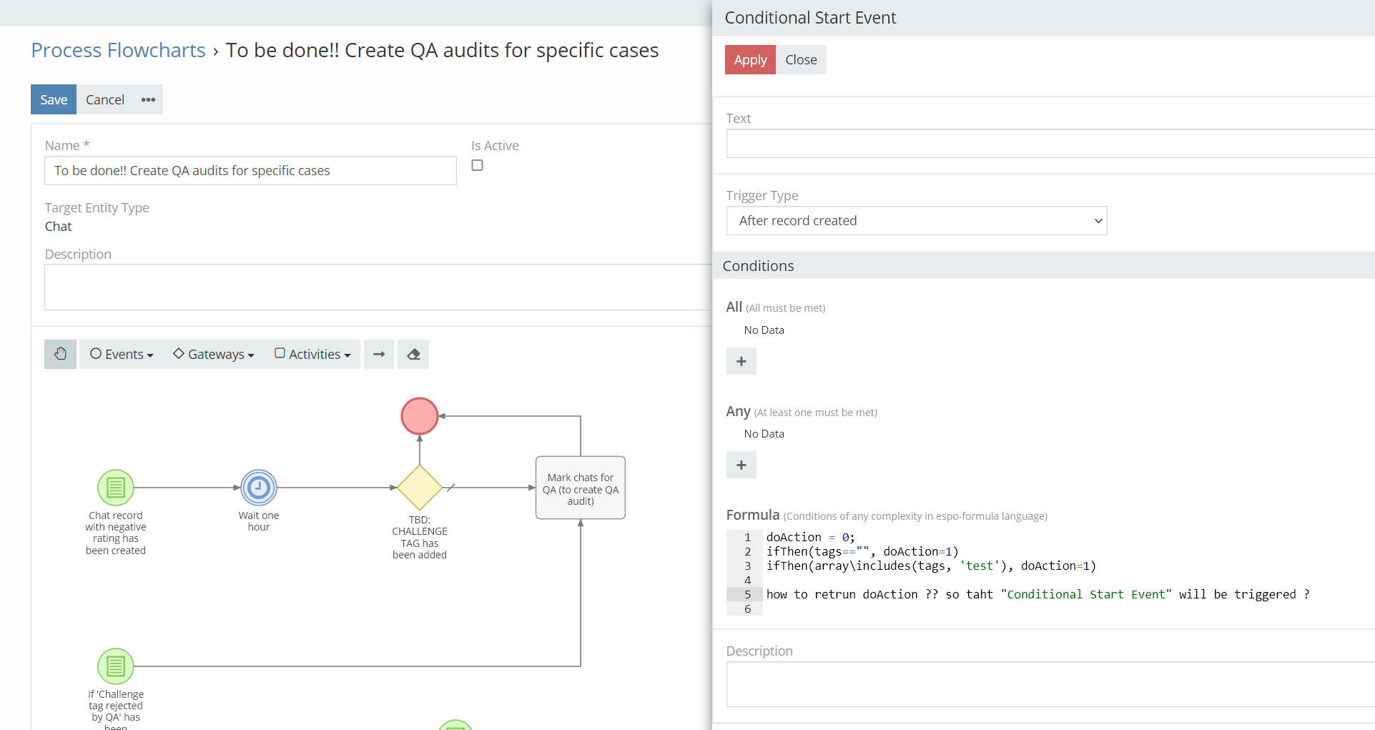1375x730 pixels.
Task: Expand the Gateways dropdown menu
Action: point(214,354)
